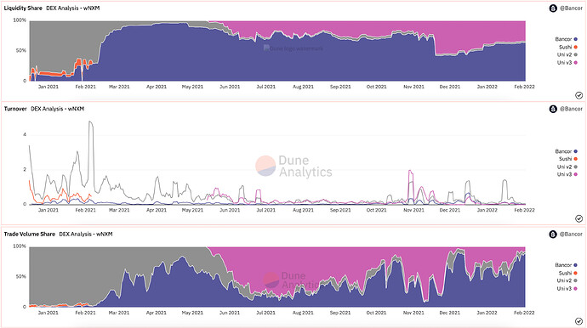Click '50%' axis label on Trade Volume Share chart
Screen dimensions: 587x328
[x=21, y=276]
